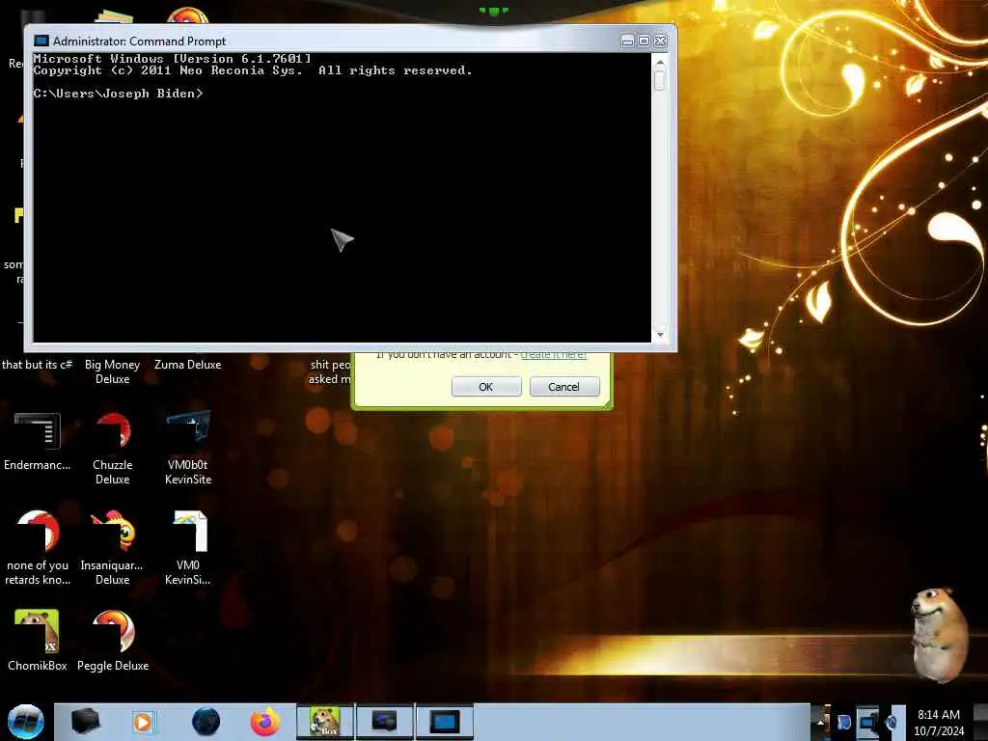Open the network tray icon
Viewport: 988px width, 741px height.
[867, 722]
